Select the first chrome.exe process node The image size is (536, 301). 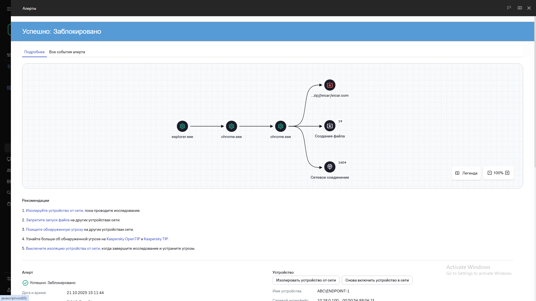click(x=231, y=126)
